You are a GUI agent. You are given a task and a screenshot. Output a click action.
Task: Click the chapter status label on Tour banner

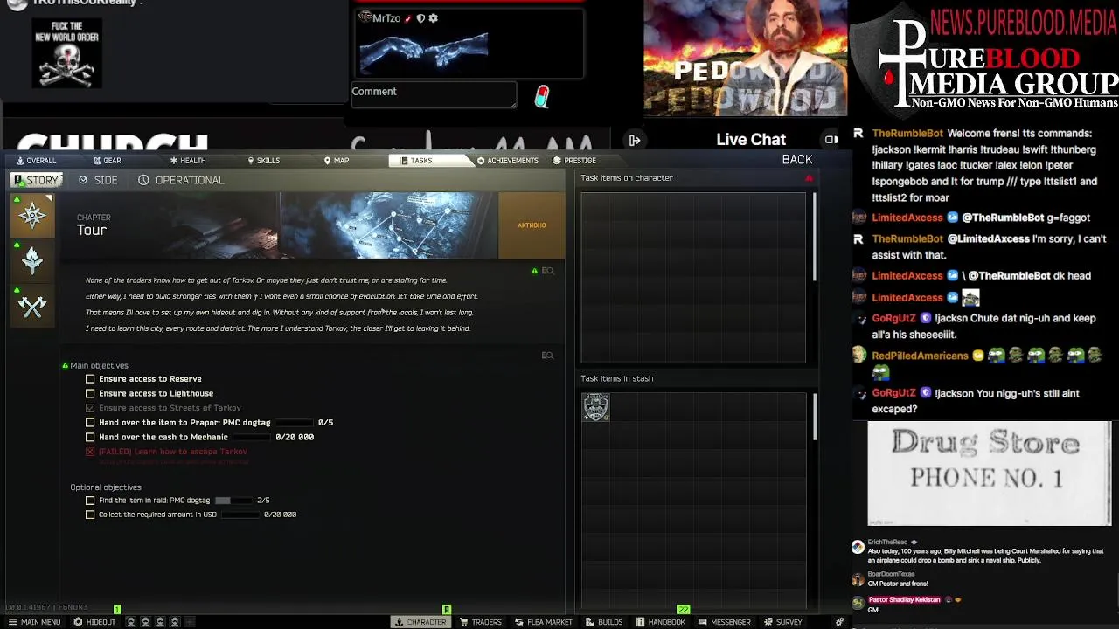pos(532,225)
